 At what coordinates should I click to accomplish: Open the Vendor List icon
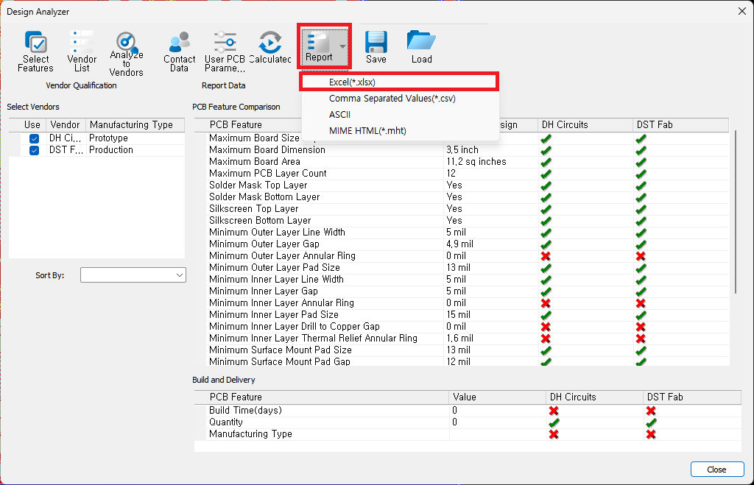[82, 52]
